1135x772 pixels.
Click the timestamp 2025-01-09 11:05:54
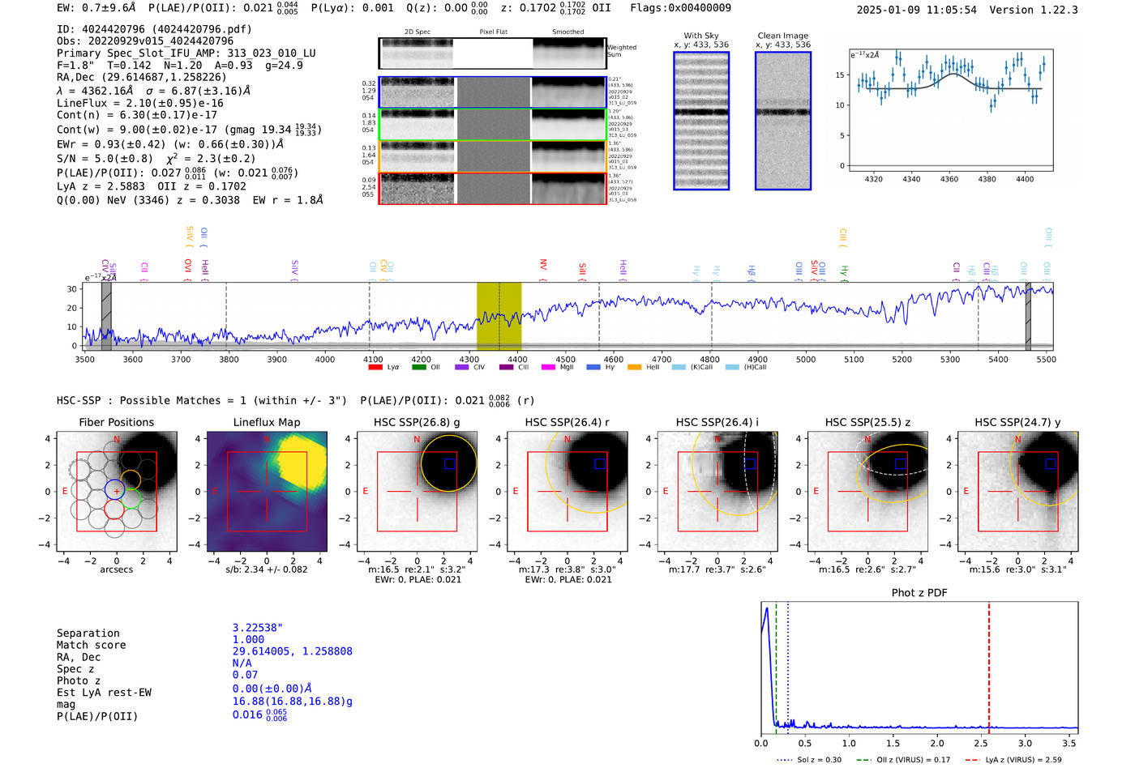coord(916,10)
